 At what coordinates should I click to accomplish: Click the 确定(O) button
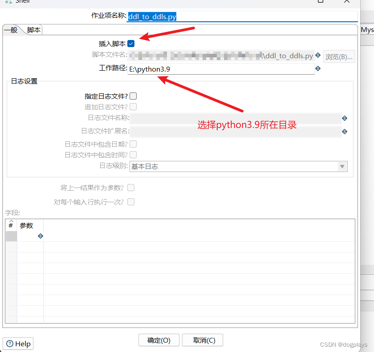click(159, 340)
